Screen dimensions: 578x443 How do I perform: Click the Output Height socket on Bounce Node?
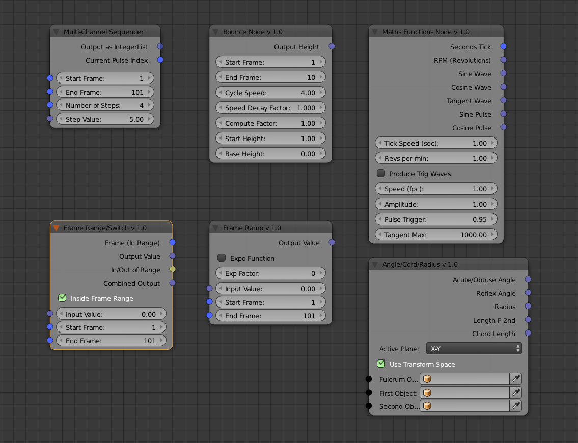(x=332, y=46)
